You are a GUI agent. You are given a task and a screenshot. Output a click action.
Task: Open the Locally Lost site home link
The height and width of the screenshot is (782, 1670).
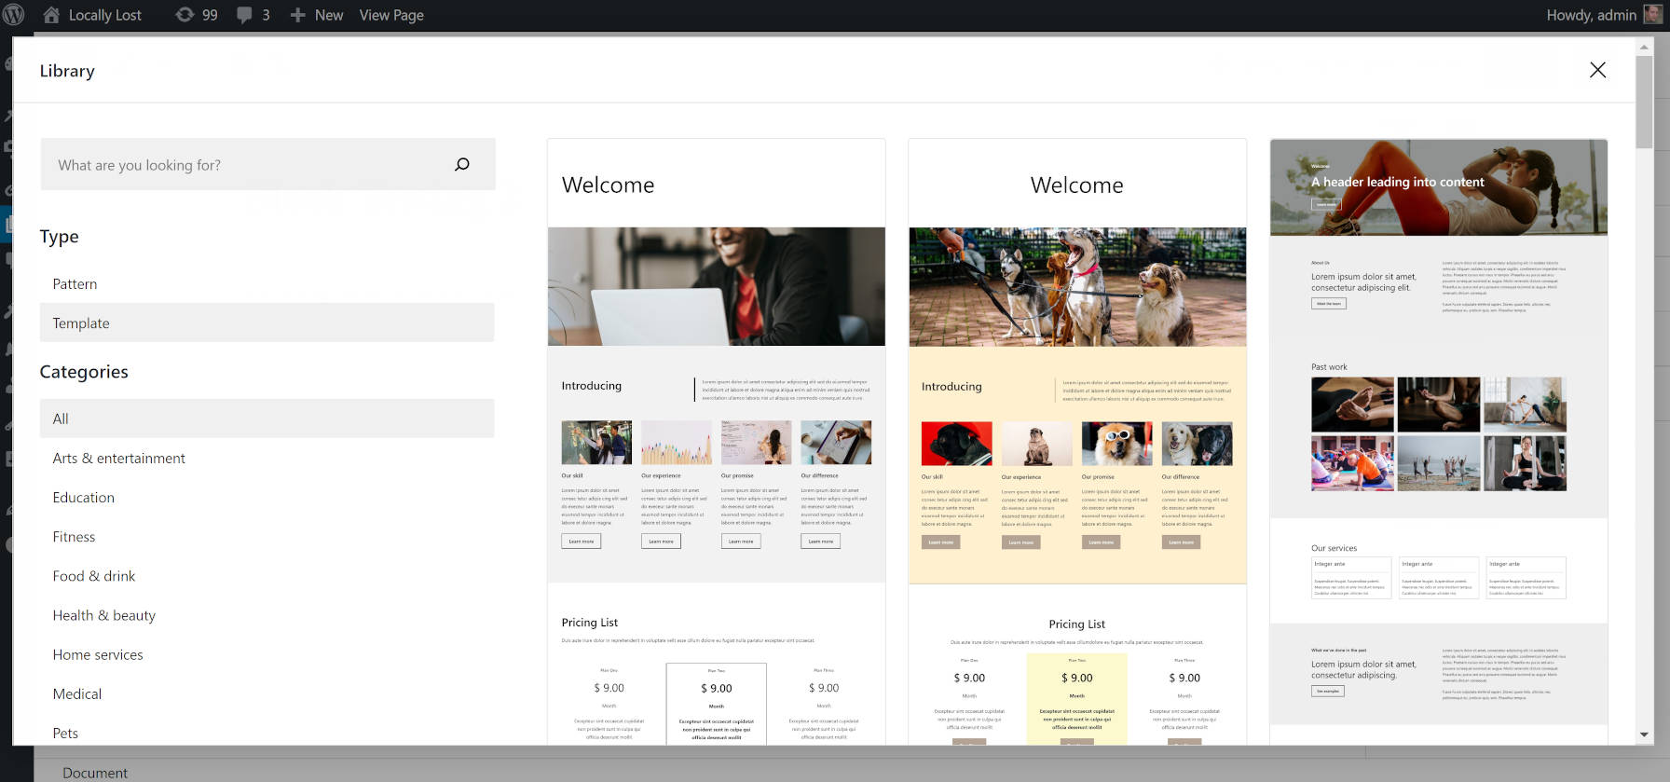pos(92,15)
